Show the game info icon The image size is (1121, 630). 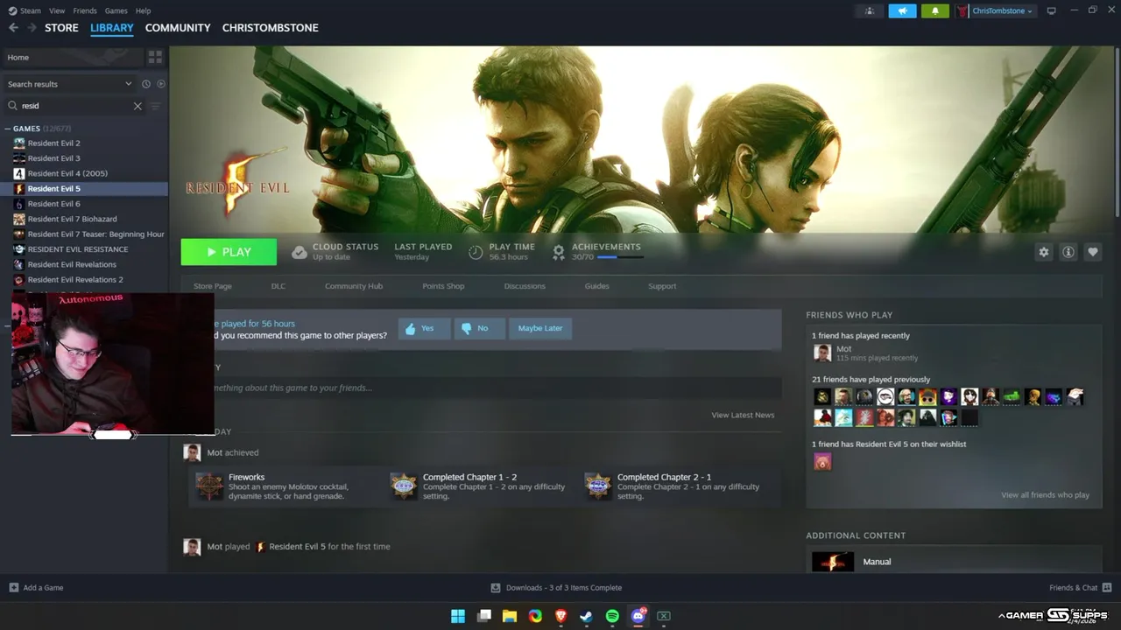pos(1068,252)
